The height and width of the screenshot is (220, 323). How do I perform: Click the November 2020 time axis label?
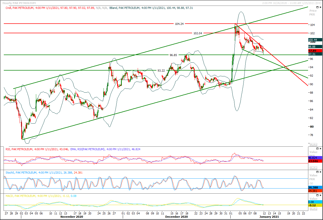pyautogui.click(x=72, y=217)
